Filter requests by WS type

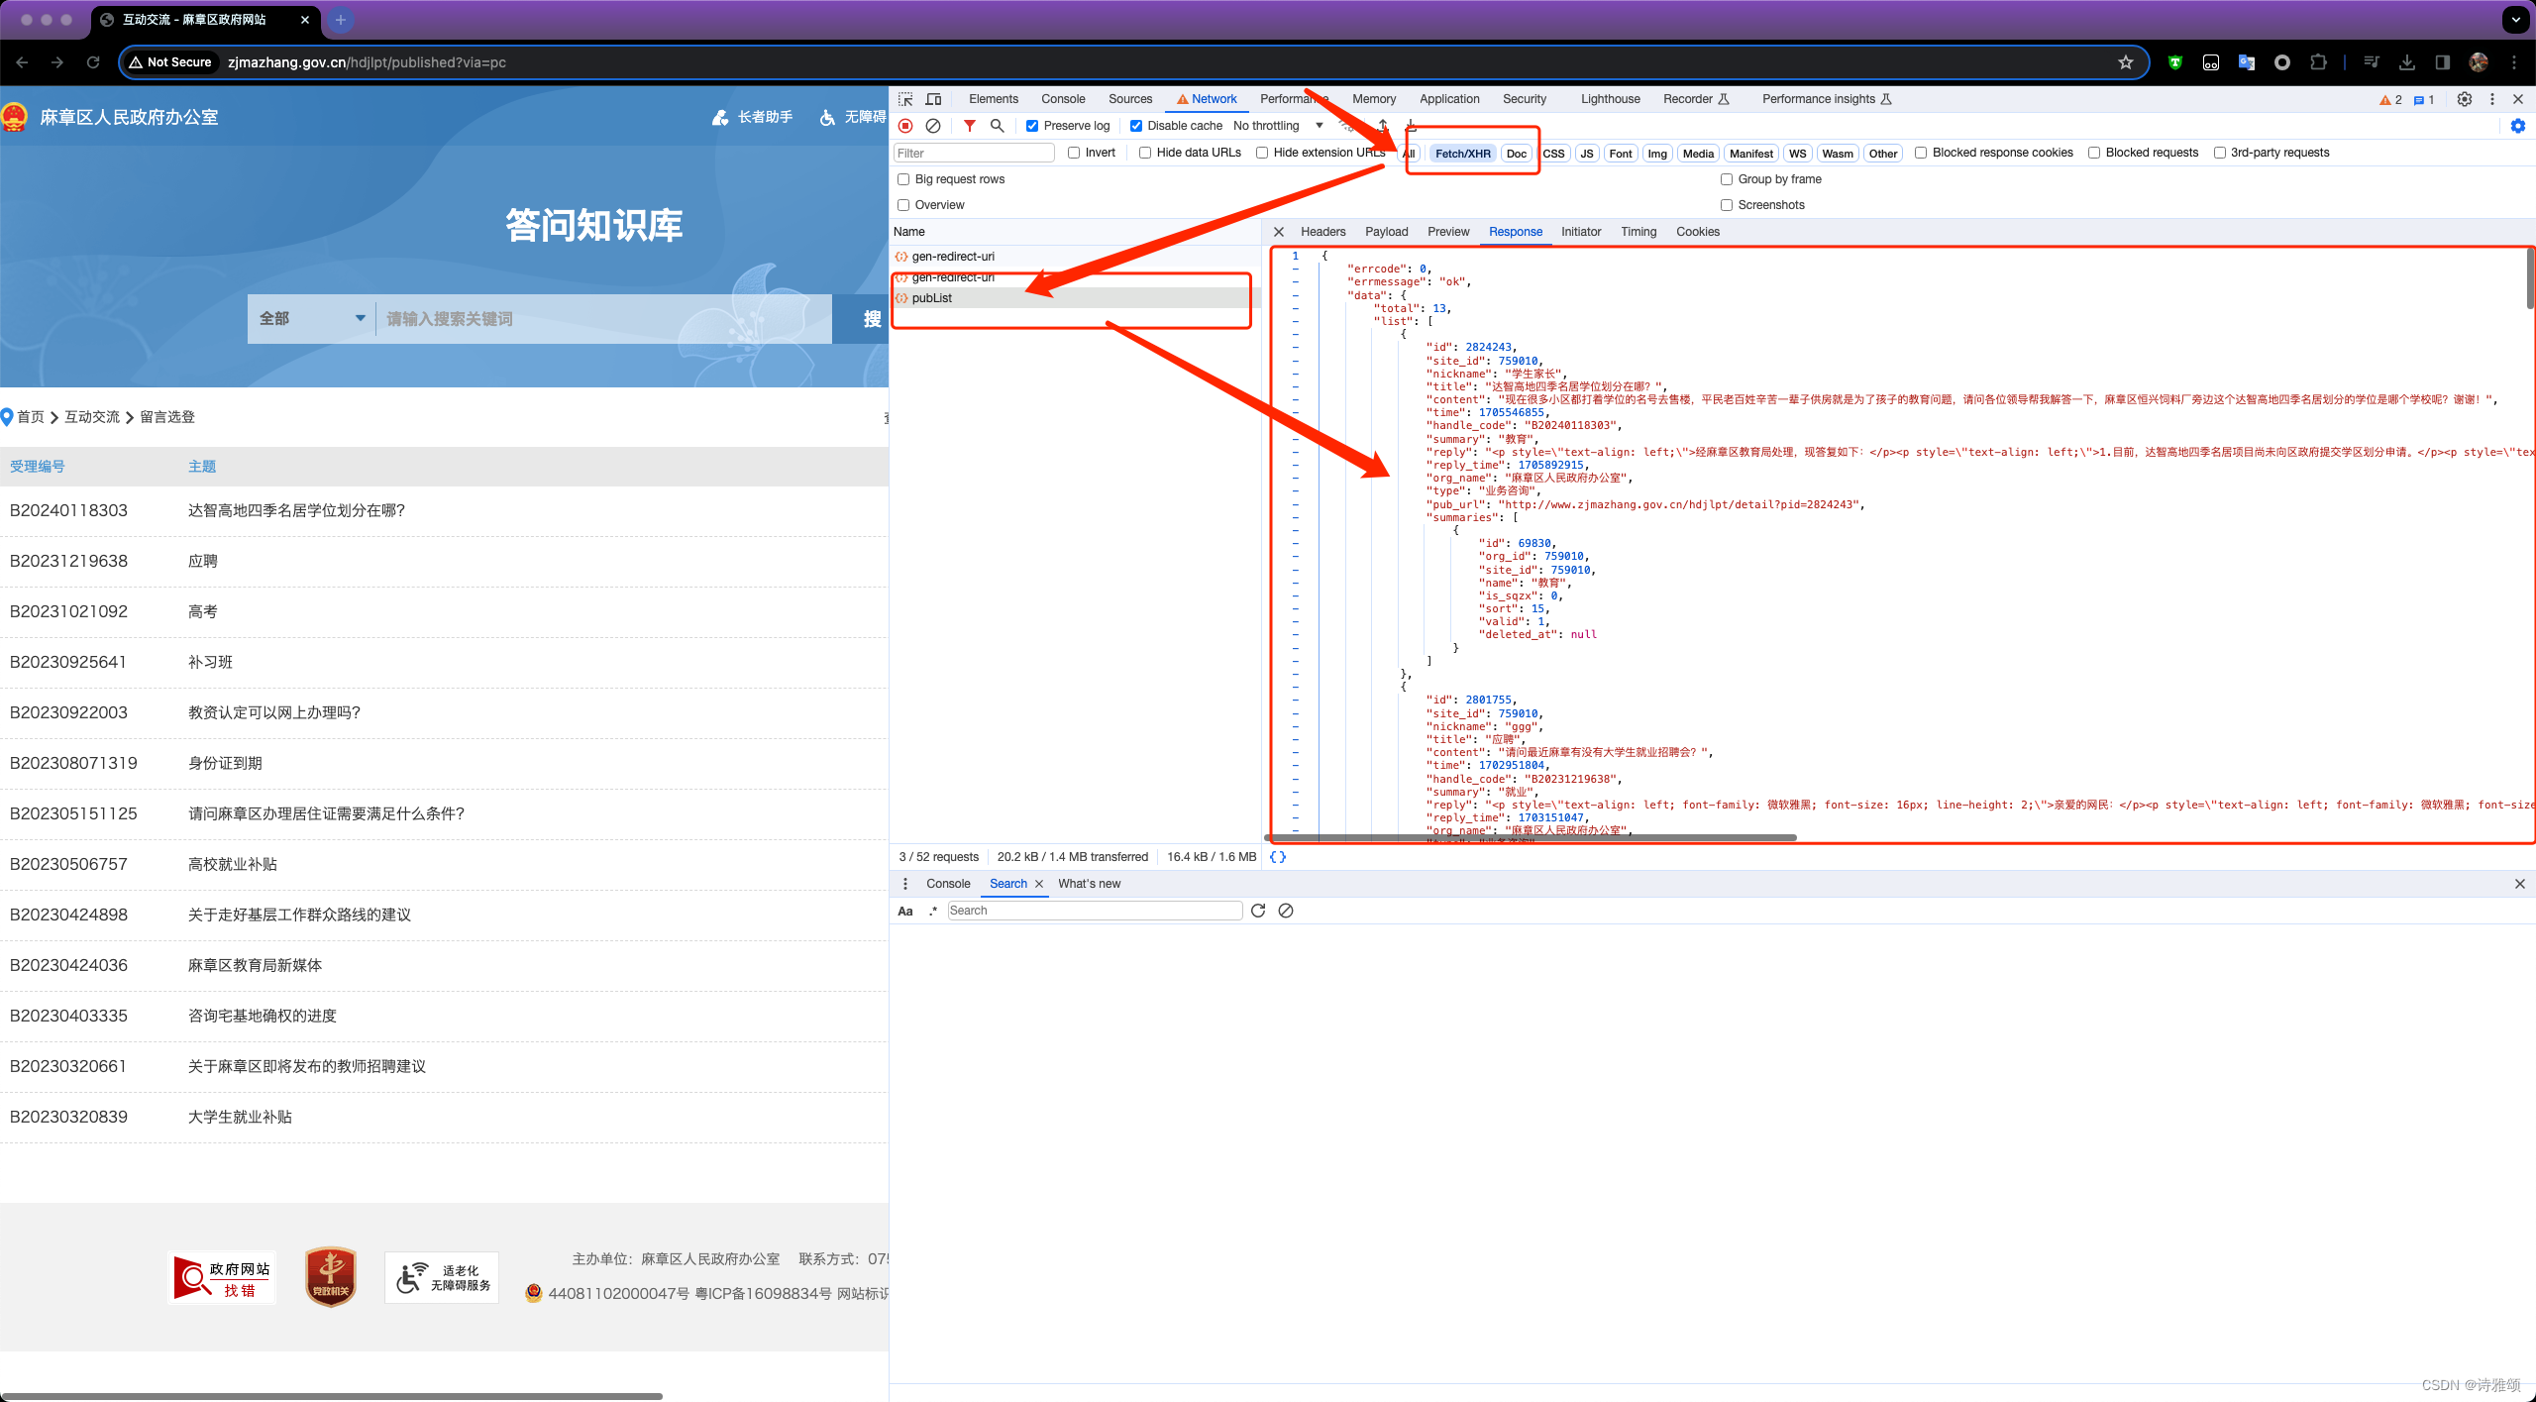click(x=1798, y=154)
